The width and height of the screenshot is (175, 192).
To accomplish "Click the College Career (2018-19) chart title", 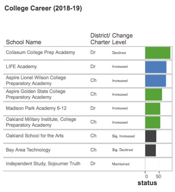I will pyautogui.click(x=43, y=8).
